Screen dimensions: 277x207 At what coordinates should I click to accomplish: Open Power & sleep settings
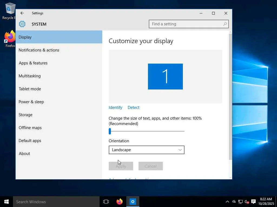click(x=59, y=102)
